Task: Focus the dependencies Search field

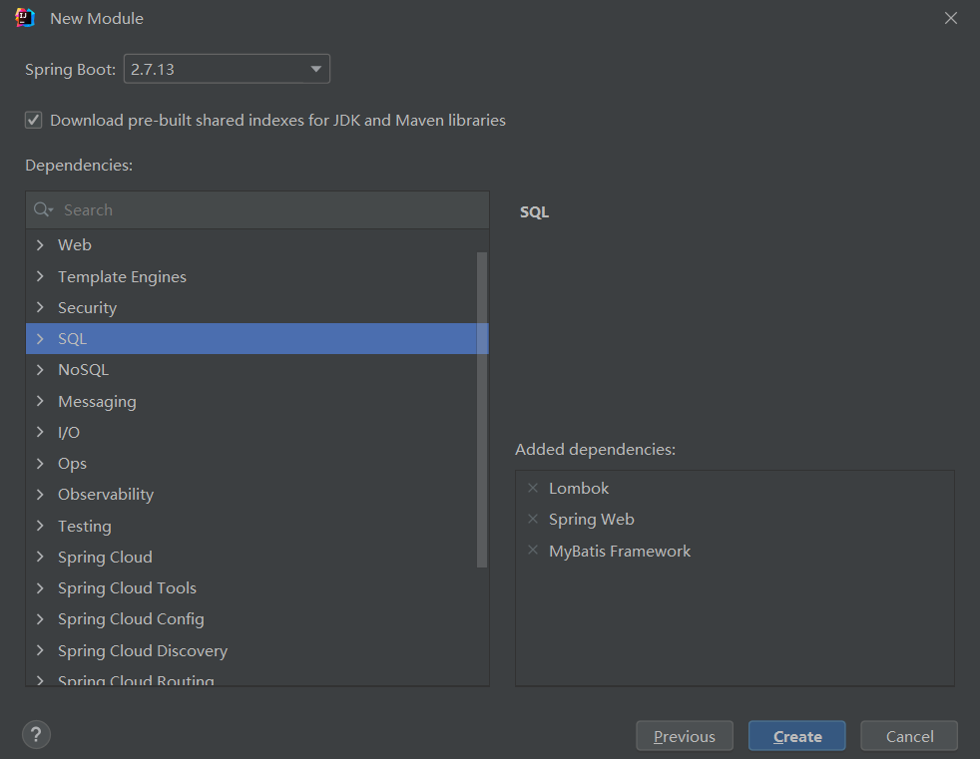Action: (x=269, y=209)
